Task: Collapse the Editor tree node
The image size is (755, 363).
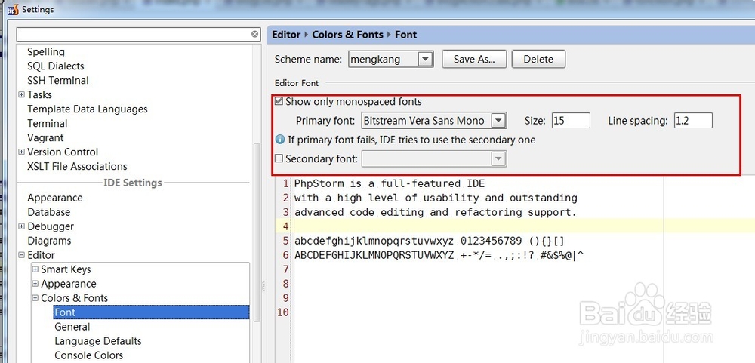Action: [x=21, y=255]
